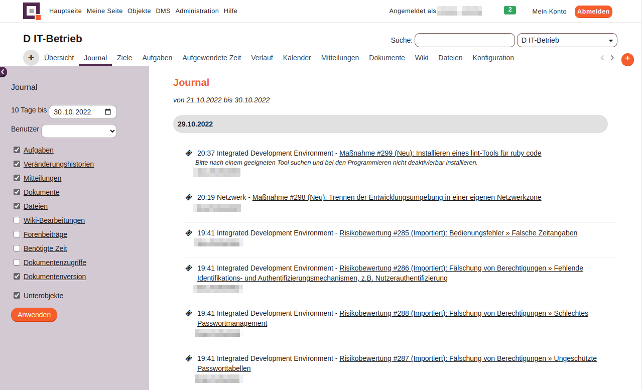Uncheck the Aufgaben checkbox
This screenshot has height=390, width=642.
(x=17, y=150)
